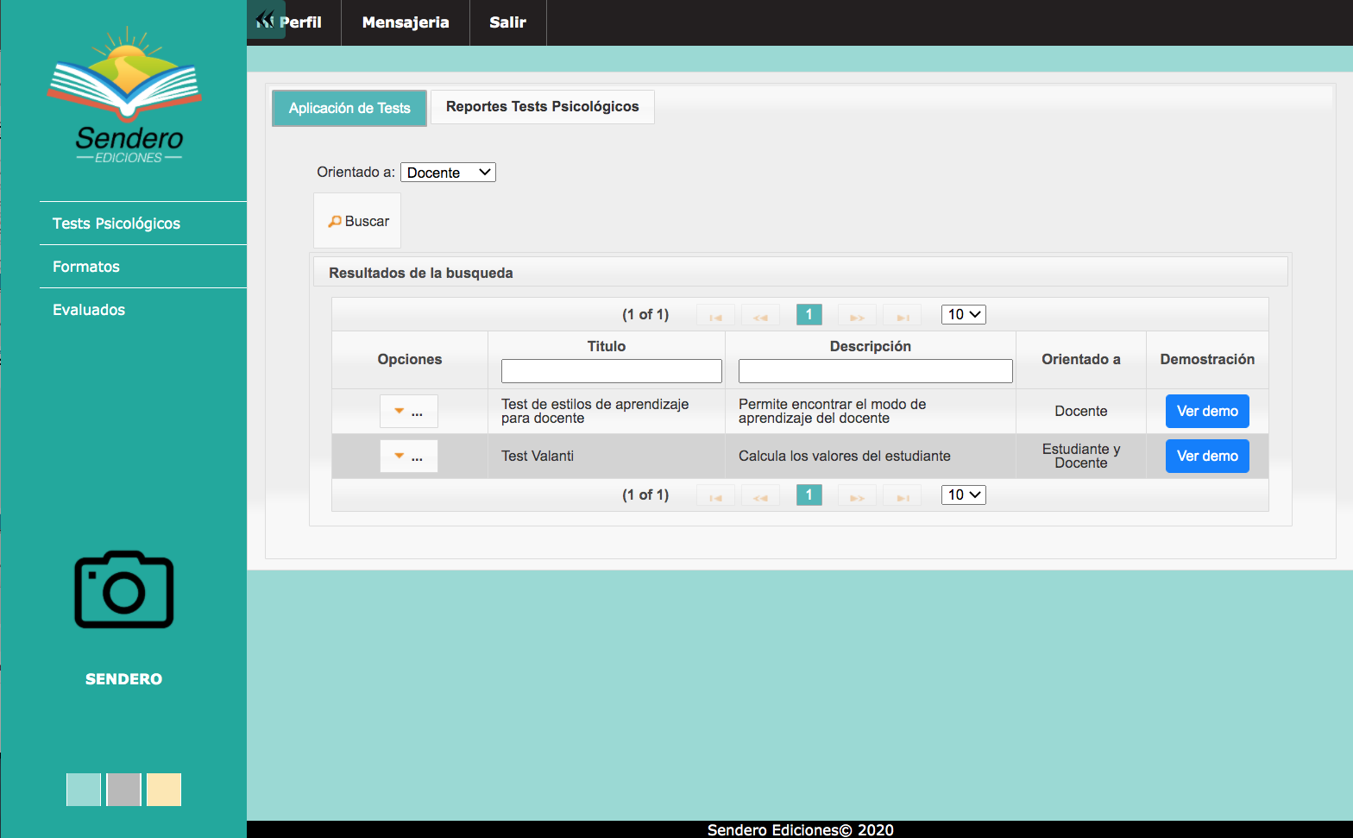Click the sidebar collapse double-arrow icon
This screenshot has width=1353, height=838.
pyautogui.click(x=266, y=20)
